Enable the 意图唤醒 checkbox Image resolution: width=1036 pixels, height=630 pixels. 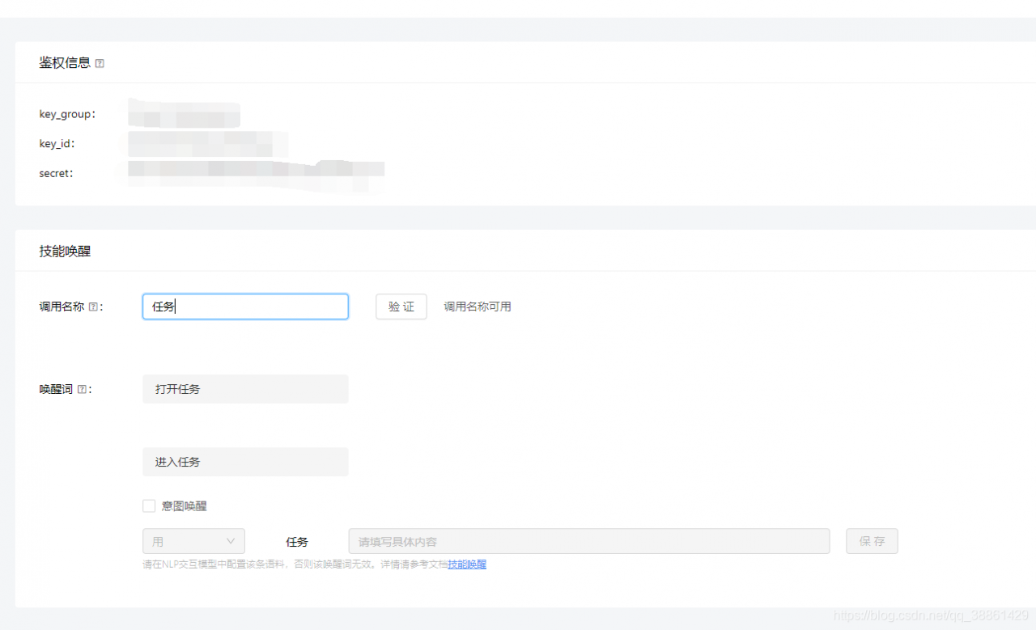[x=149, y=506]
